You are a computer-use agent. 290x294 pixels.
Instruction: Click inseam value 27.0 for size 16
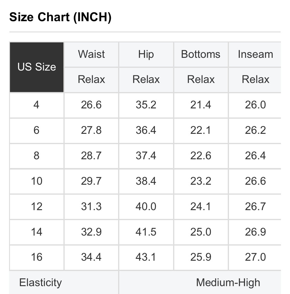click(255, 257)
